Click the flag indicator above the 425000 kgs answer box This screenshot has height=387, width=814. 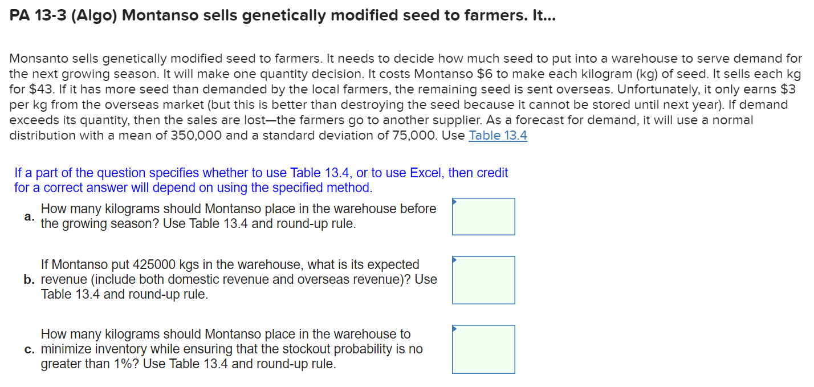(x=454, y=261)
